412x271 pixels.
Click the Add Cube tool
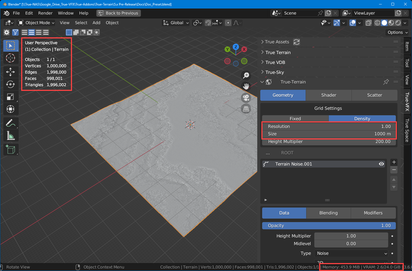tap(10, 150)
